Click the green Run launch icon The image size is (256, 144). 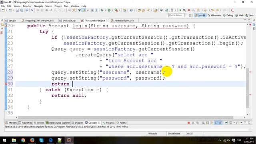[109, 10]
